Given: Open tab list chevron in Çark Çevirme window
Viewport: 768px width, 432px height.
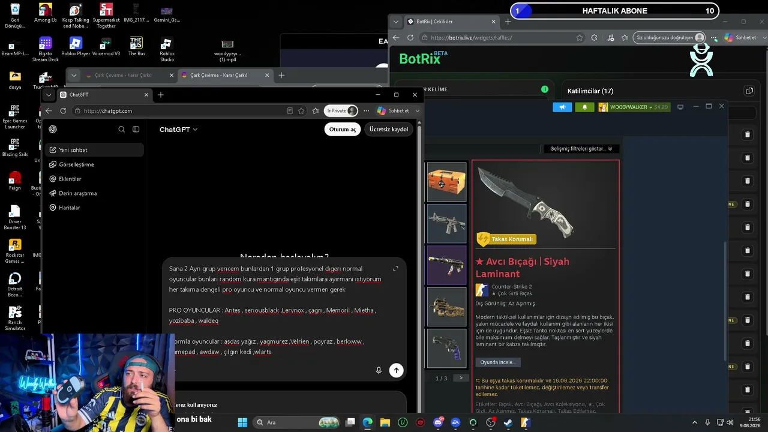Looking at the screenshot, I should click(74, 76).
